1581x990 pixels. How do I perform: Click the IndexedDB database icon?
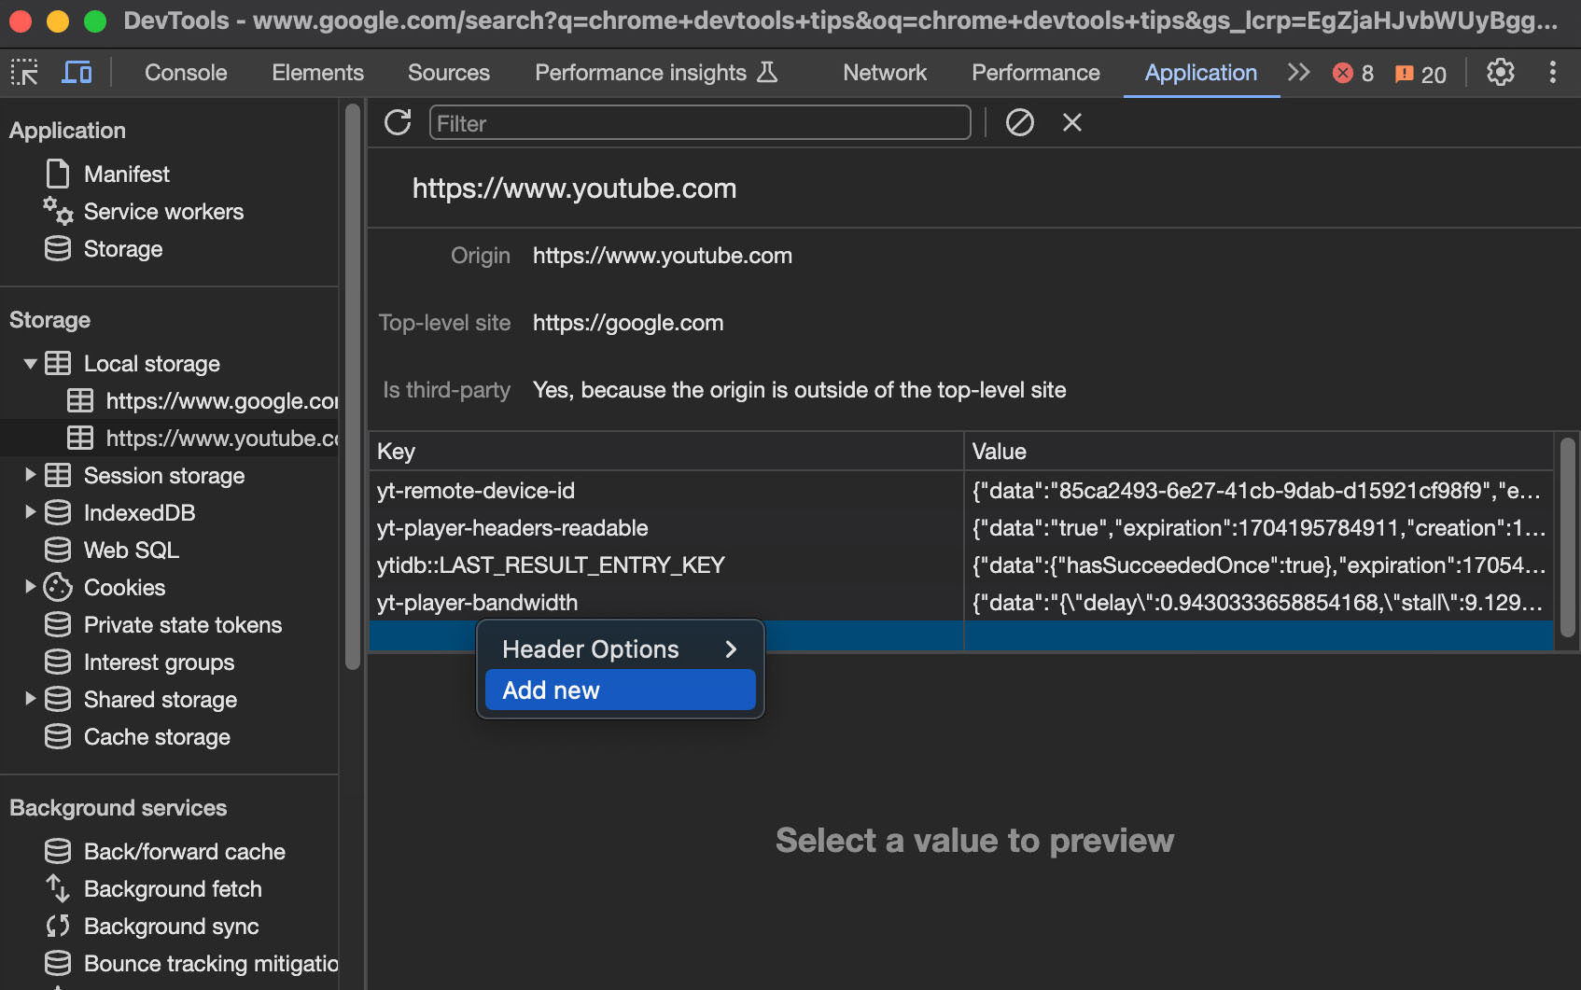click(x=58, y=512)
